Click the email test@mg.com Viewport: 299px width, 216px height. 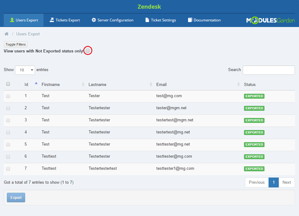(169, 96)
